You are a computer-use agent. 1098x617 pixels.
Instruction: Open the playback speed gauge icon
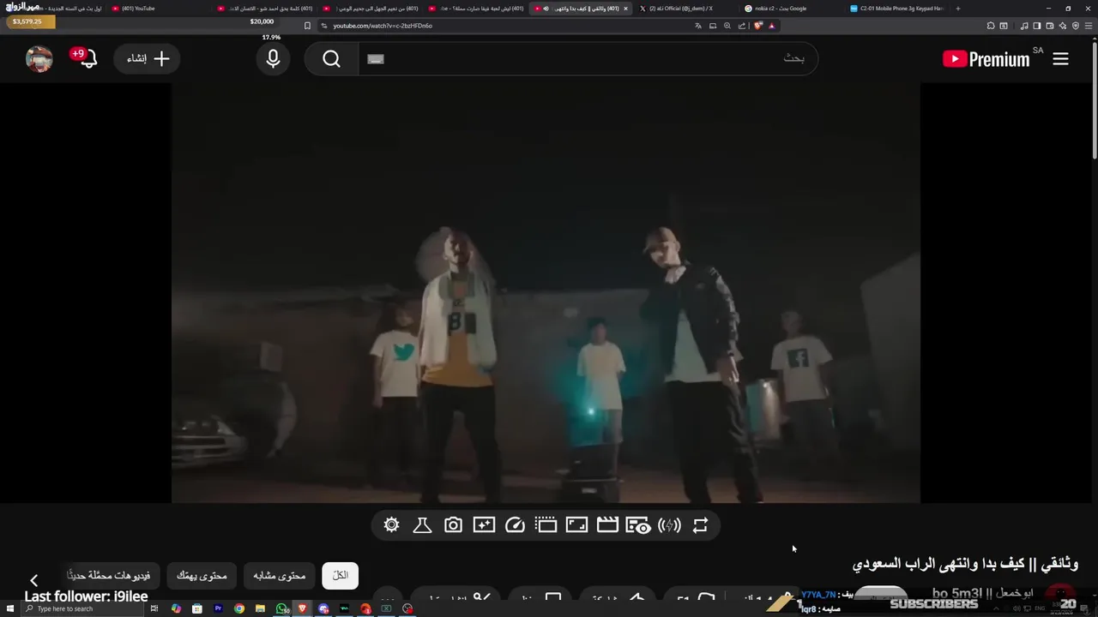(515, 525)
